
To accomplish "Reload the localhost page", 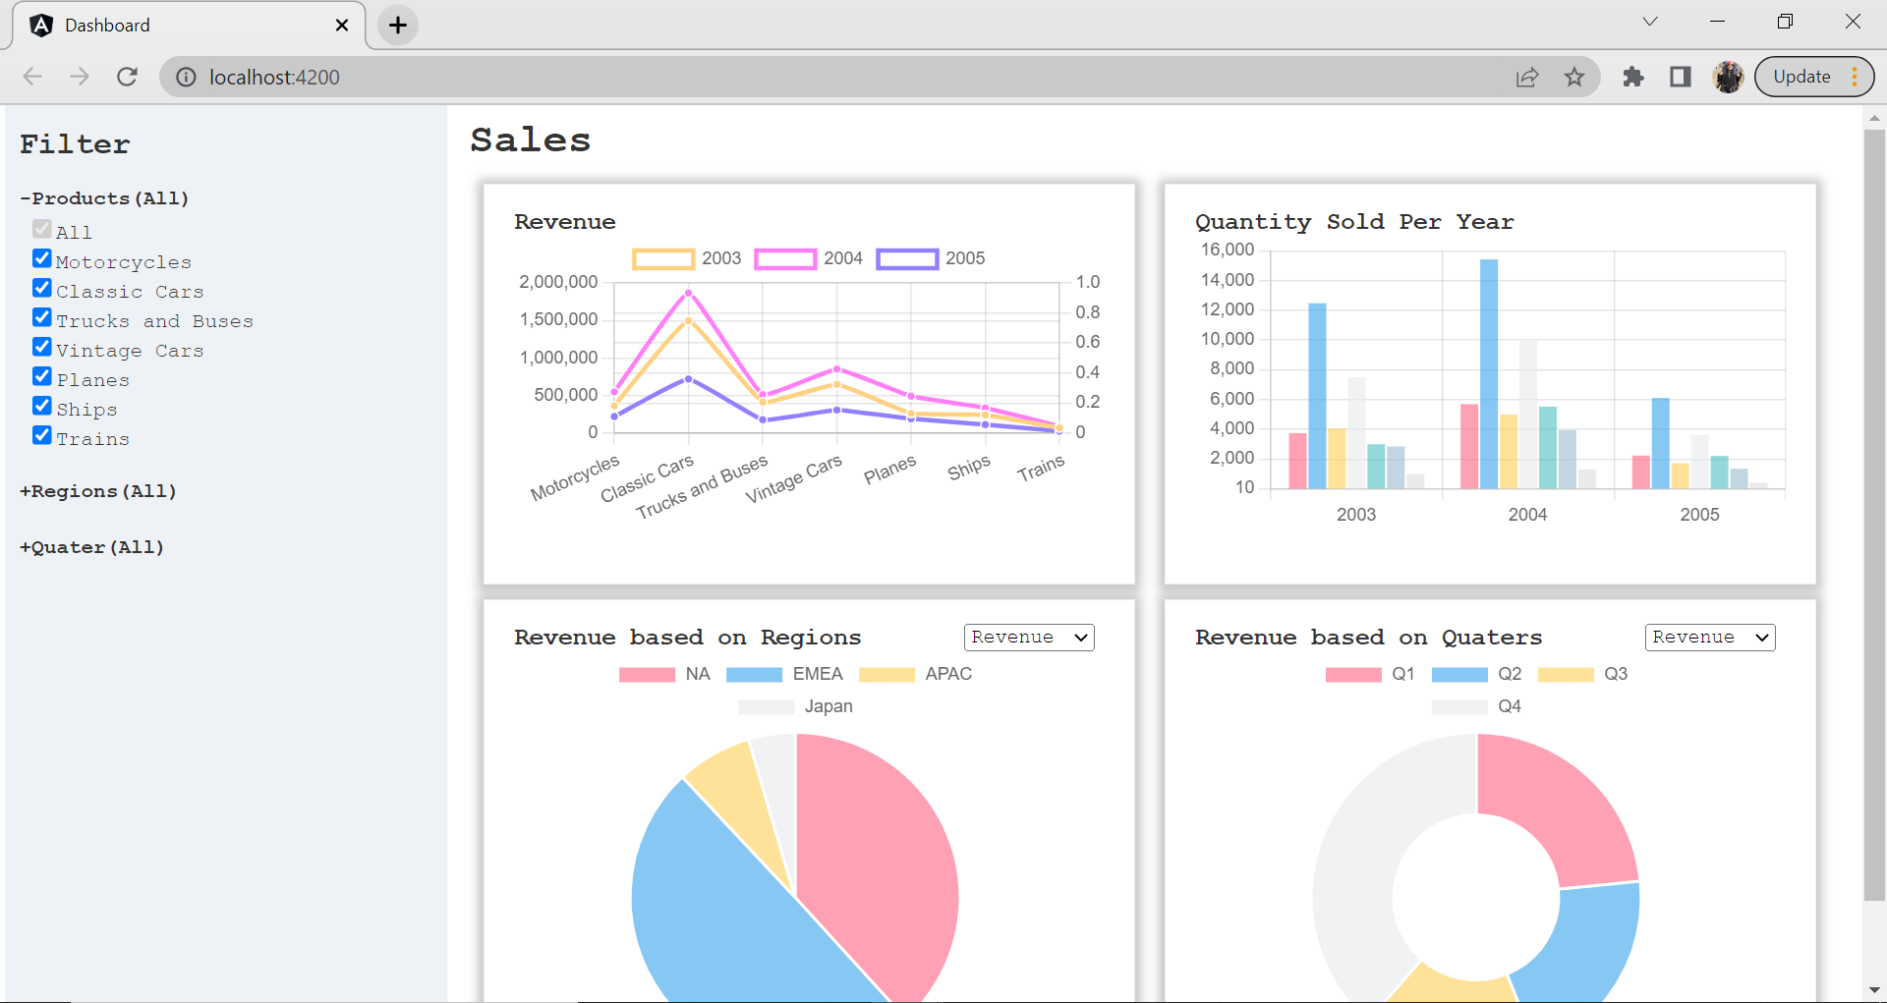I will 127,77.
